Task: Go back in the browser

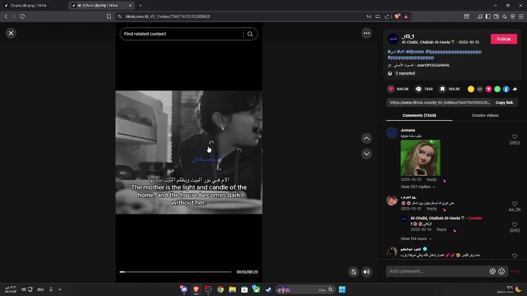Action: coord(6,16)
